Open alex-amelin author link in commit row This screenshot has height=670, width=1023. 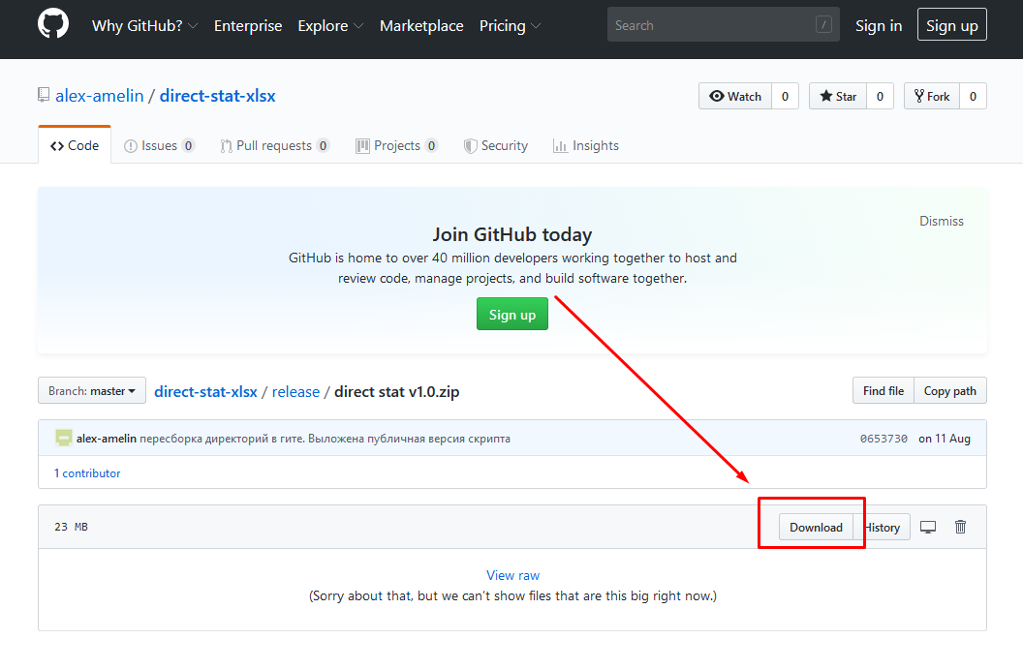pyautogui.click(x=107, y=439)
